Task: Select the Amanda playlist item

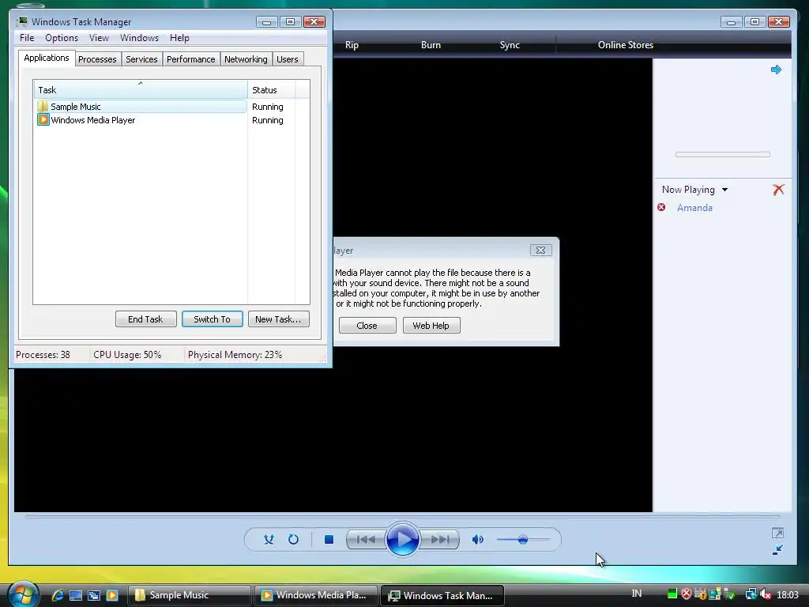Action: pyautogui.click(x=694, y=208)
